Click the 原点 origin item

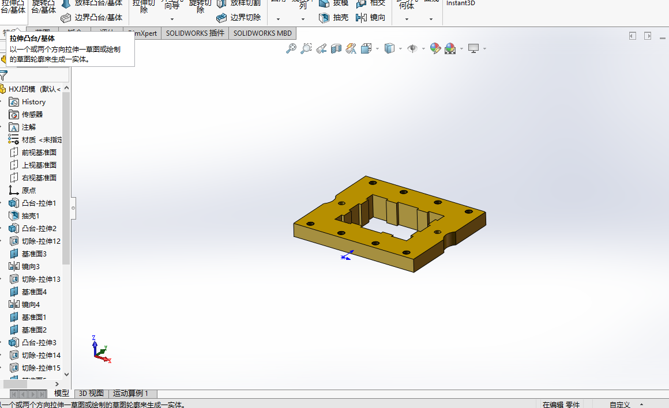[22, 191]
